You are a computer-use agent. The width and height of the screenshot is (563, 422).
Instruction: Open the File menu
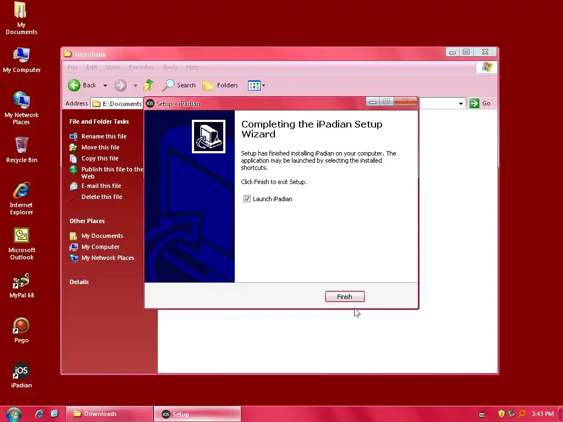click(73, 67)
